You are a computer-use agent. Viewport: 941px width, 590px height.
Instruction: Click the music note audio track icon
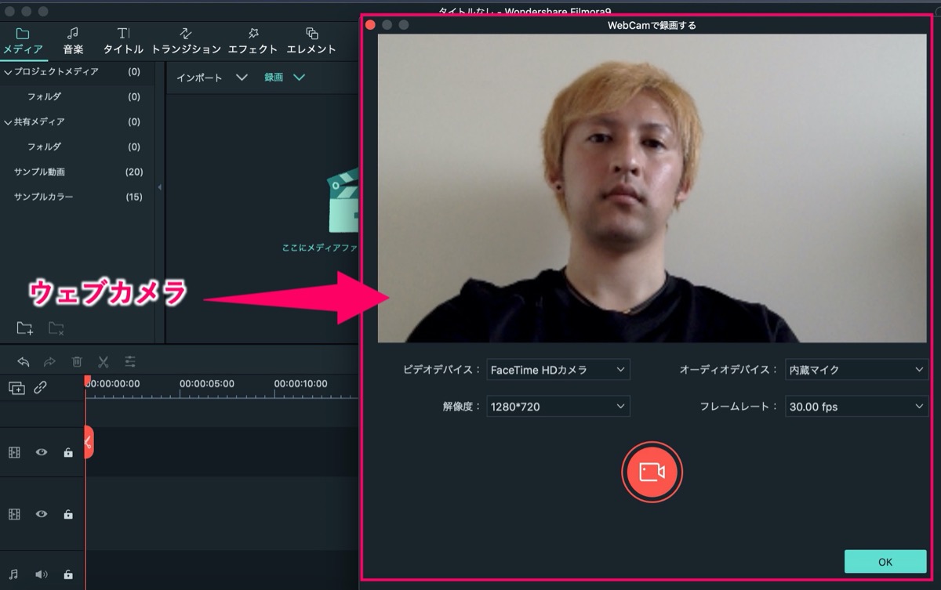[x=14, y=574]
